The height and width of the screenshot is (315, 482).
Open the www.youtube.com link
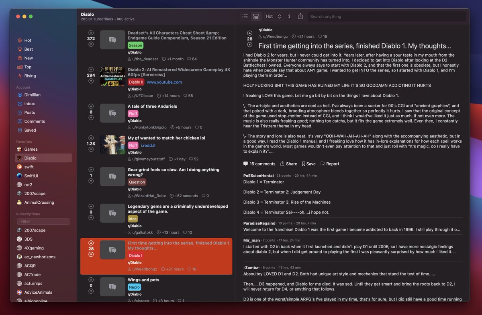[x=164, y=82]
